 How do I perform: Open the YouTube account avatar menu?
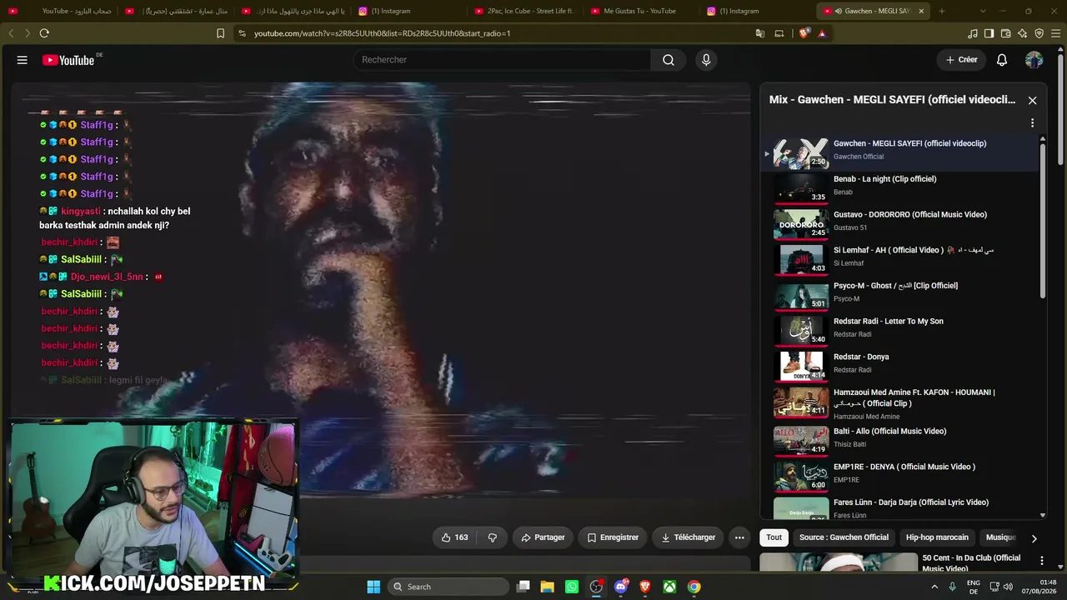[x=1034, y=60]
